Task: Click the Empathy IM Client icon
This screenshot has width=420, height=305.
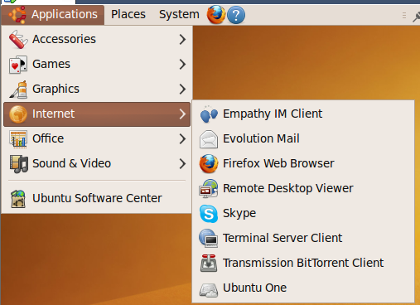Action: tap(209, 114)
